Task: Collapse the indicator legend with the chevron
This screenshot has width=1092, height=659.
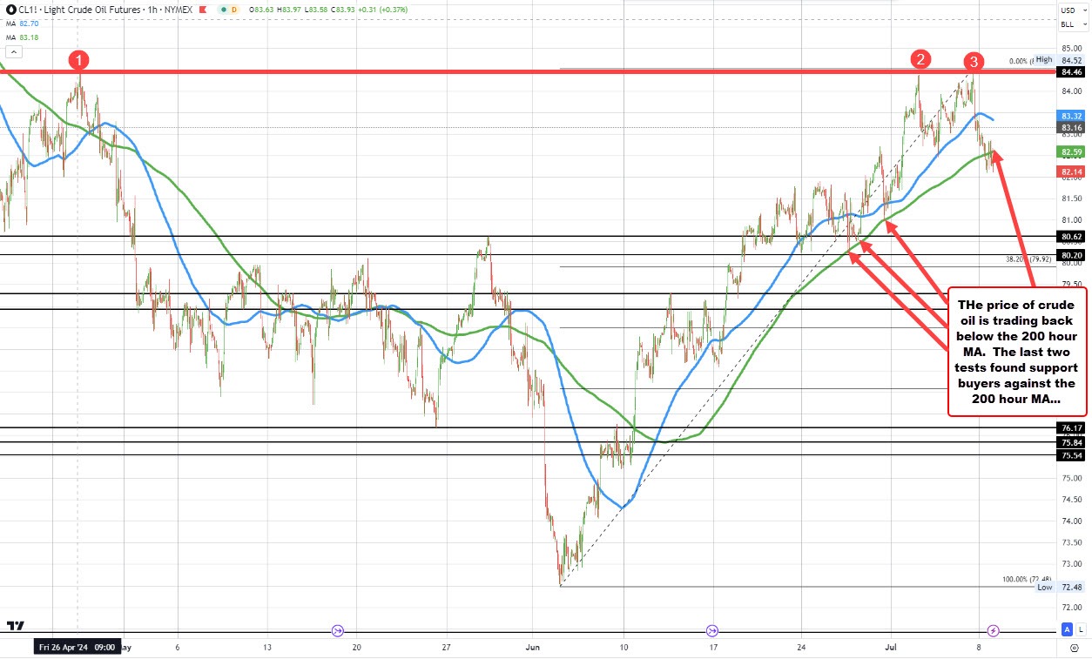Action: pyautogui.click(x=13, y=50)
